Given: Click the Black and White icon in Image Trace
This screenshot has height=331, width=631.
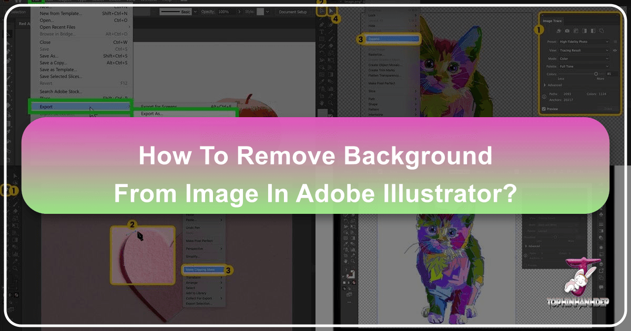Looking at the screenshot, I should click(593, 31).
